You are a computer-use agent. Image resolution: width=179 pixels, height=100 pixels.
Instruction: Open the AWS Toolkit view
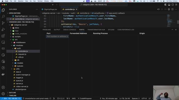pos(3,49)
